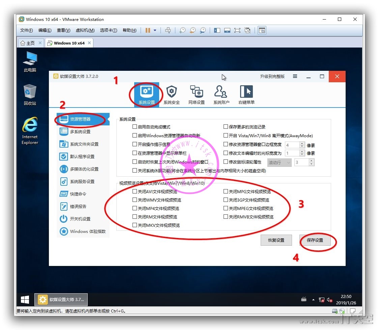Viewport: 379px width, 330px height.
Task: Open the 帮助(H) menu
Action: coord(129,30)
